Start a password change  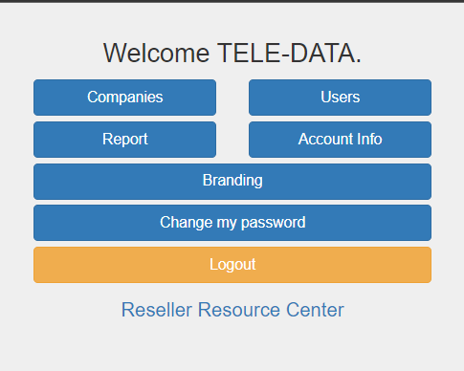click(x=232, y=223)
